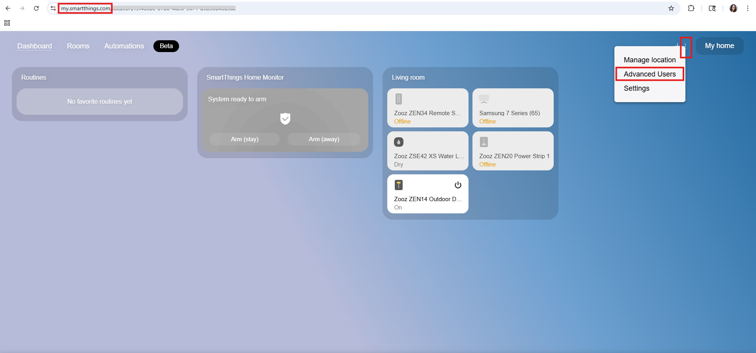Click the No favorite routines yet box
756x353 pixels.
(100, 101)
